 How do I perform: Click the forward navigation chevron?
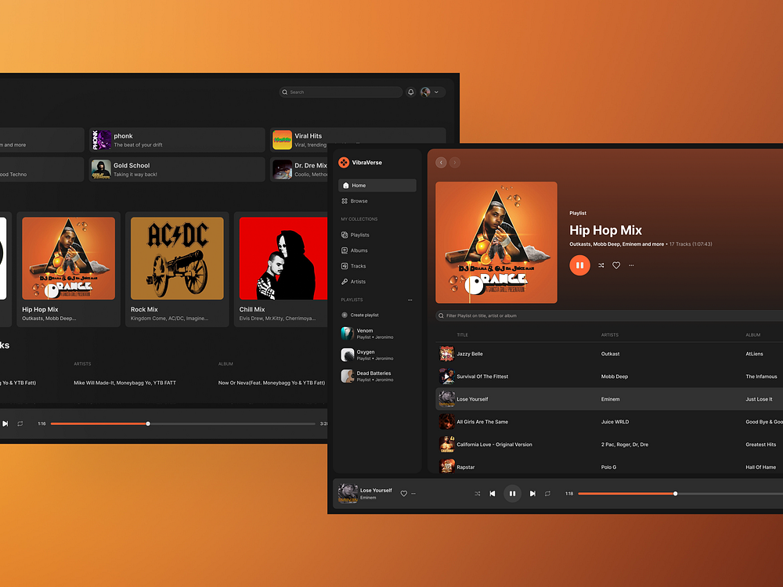455,162
